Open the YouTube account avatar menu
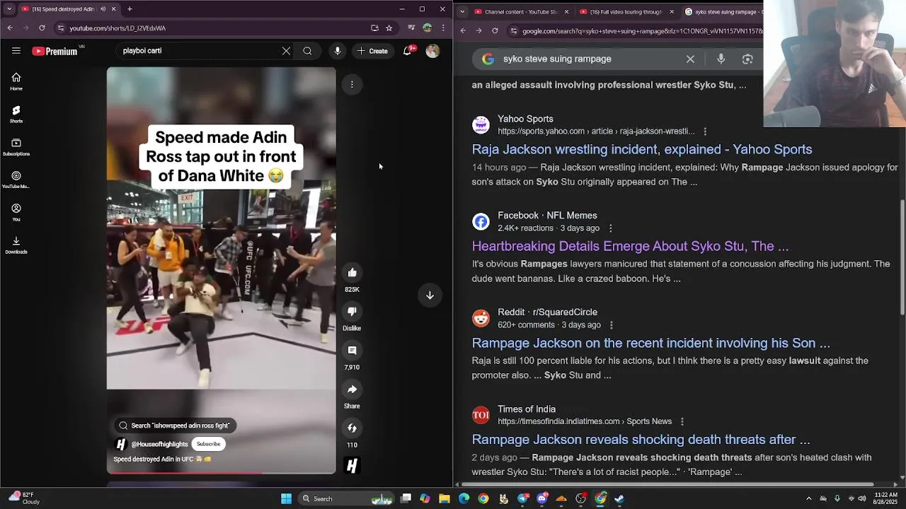 432,51
